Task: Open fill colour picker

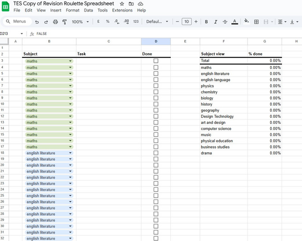Action: [x=246, y=21]
